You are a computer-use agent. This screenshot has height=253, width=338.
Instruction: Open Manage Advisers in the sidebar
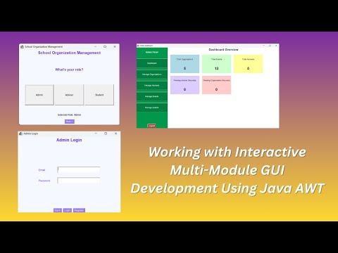point(152,85)
